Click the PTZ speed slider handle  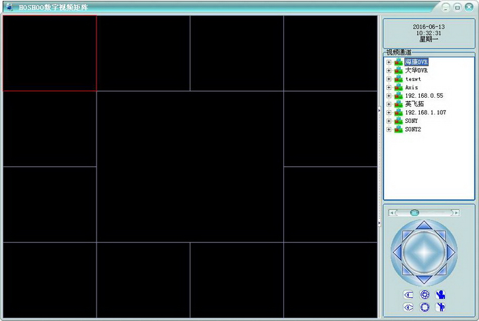pos(414,213)
